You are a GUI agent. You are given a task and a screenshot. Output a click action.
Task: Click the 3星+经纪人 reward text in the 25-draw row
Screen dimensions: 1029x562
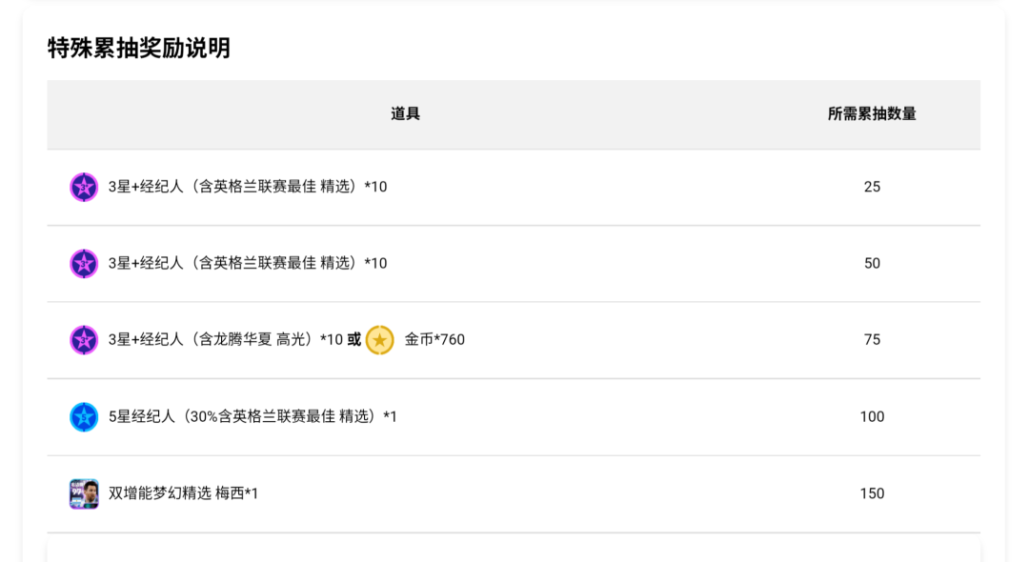[x=248, y=187]
